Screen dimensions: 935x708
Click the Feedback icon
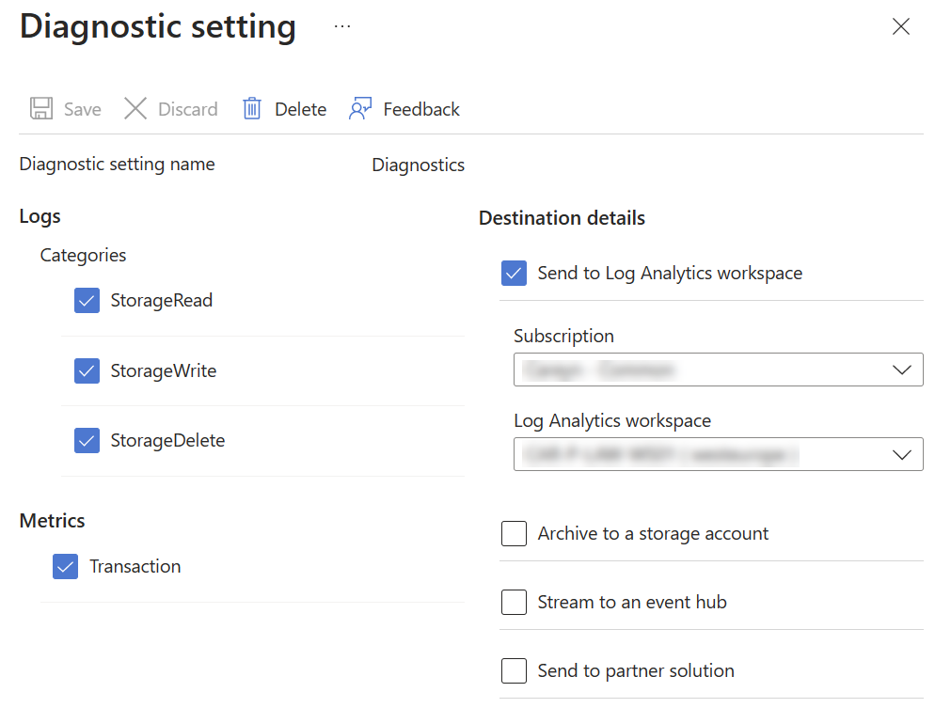coord(359,108)
